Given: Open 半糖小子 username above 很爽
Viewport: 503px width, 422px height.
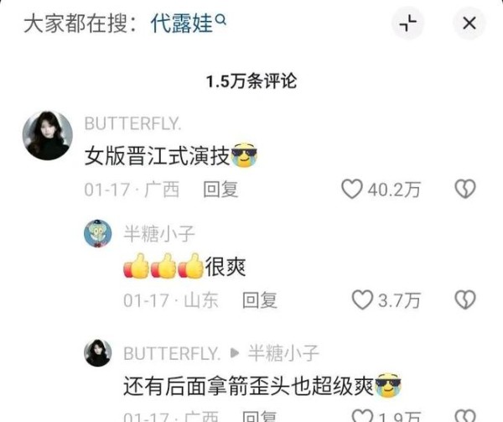Looking at the screenshot, I should [159, 233].
